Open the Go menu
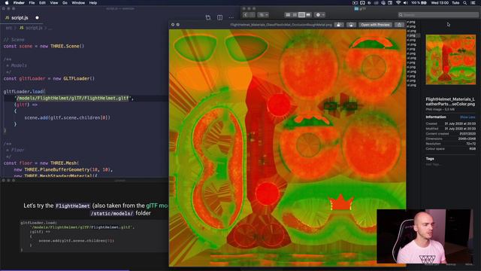481x271 pixels. (x=65, y=3)
